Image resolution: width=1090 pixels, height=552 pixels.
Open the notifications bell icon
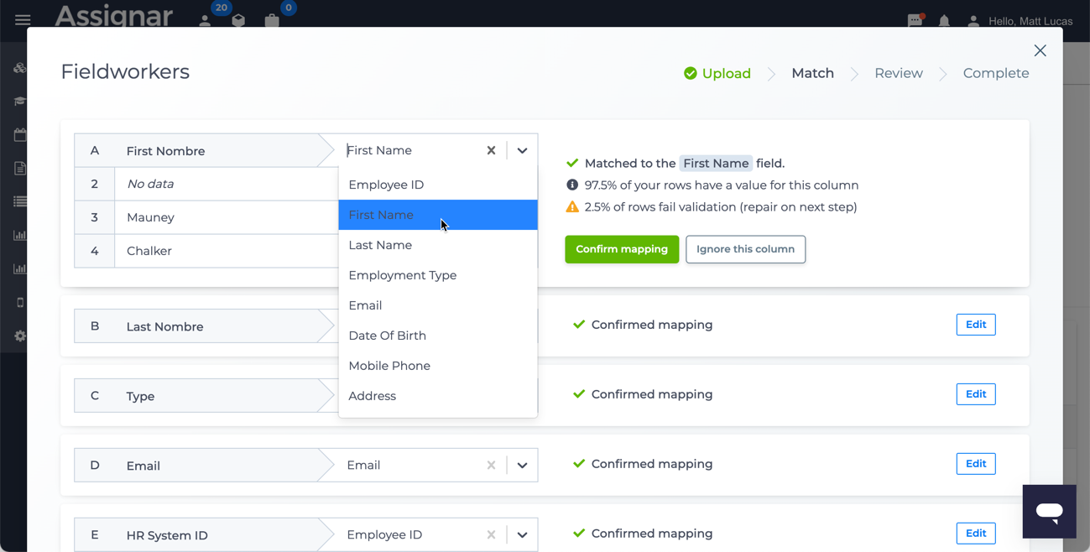point(944,21)
